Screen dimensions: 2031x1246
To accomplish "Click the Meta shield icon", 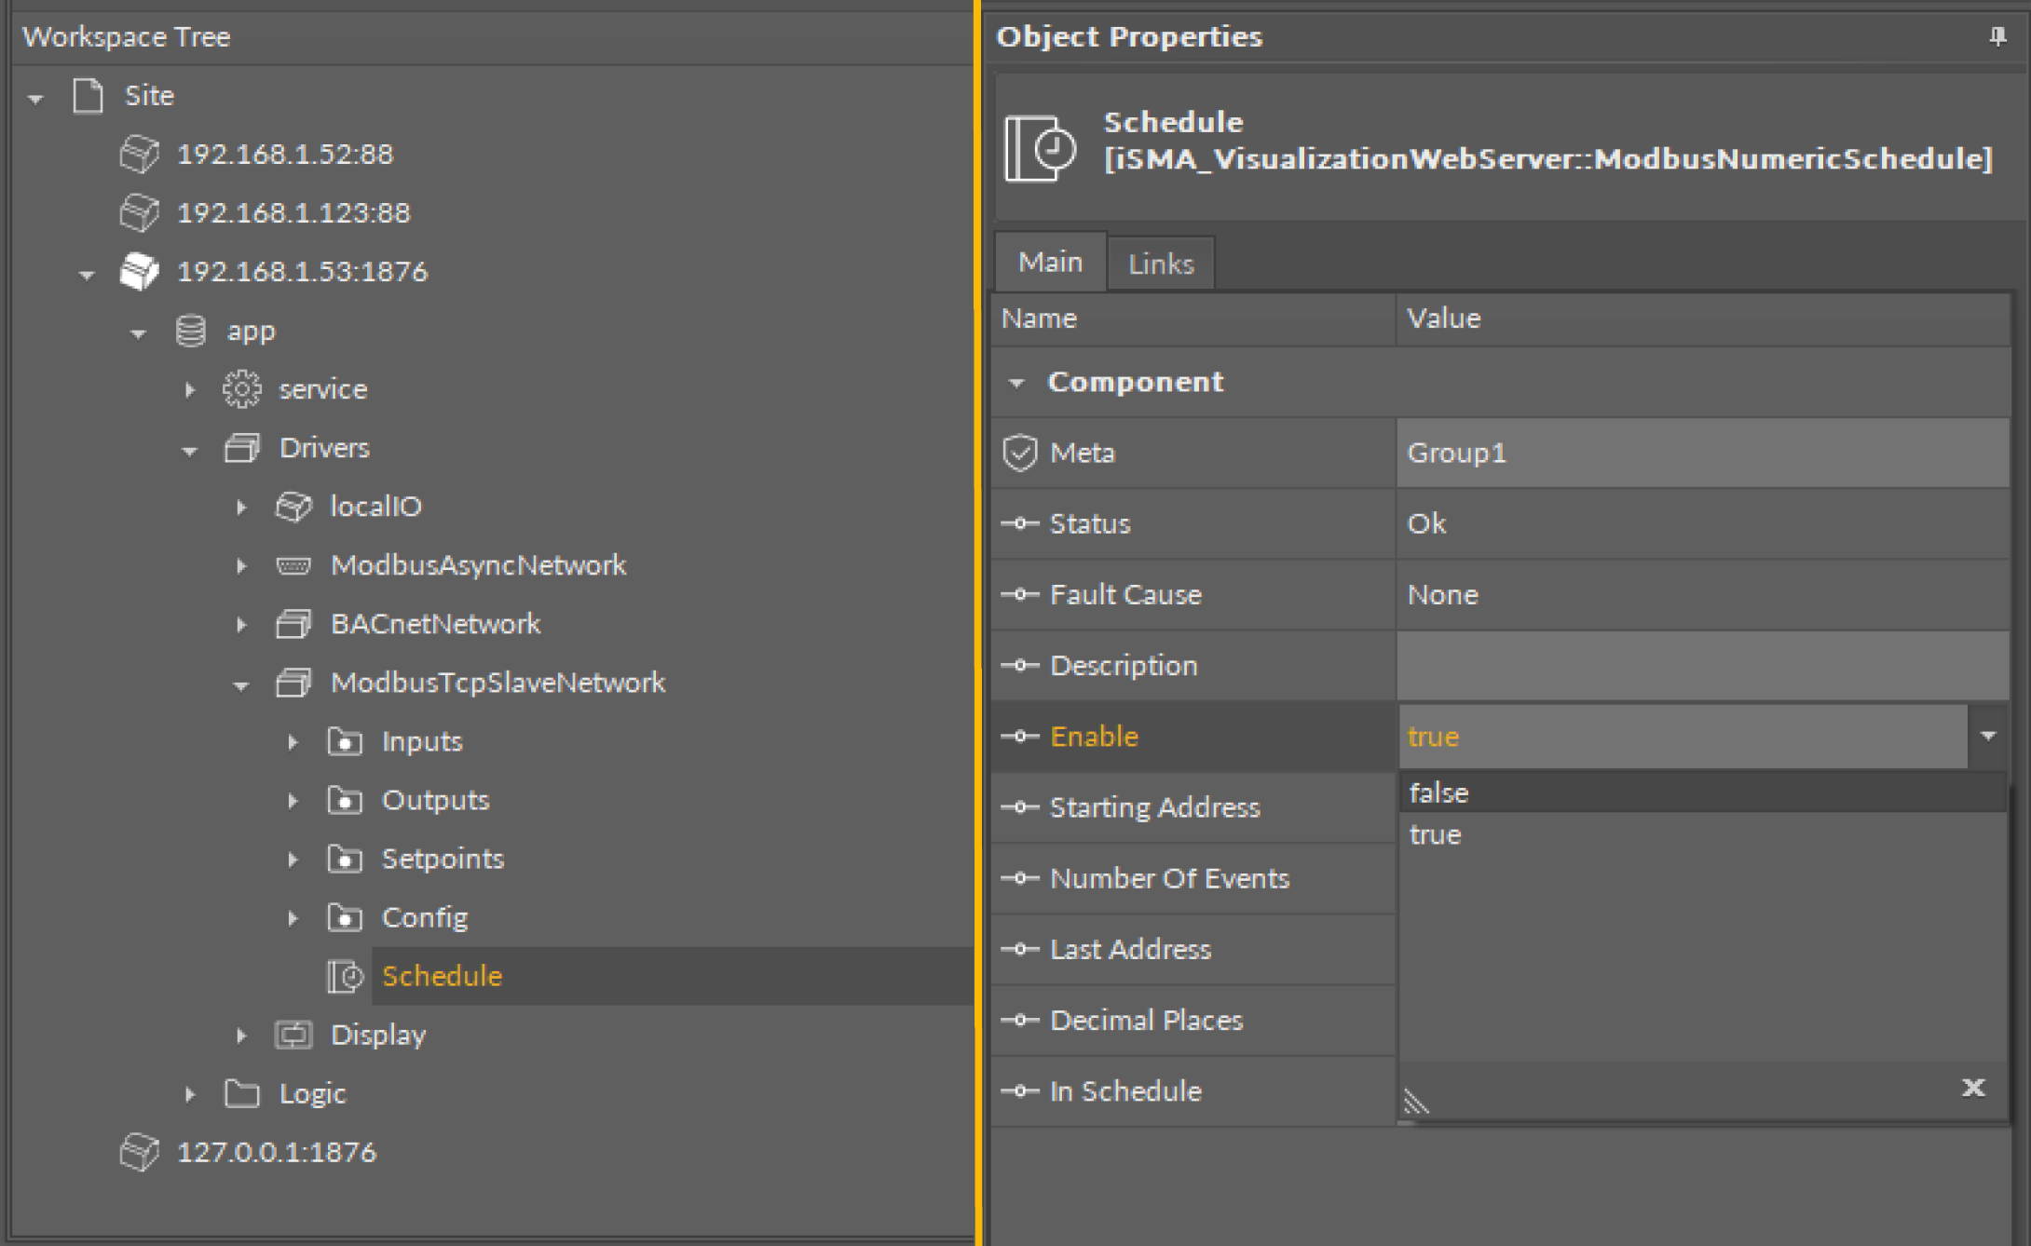I will pyautogui.click(x=1020, y=453).
